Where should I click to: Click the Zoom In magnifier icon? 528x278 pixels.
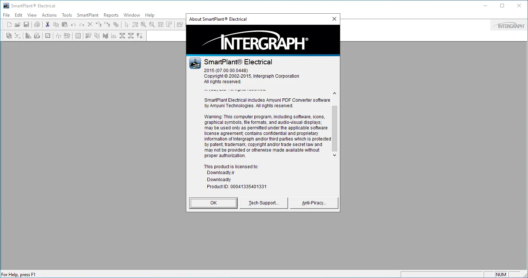coord(144,25)
